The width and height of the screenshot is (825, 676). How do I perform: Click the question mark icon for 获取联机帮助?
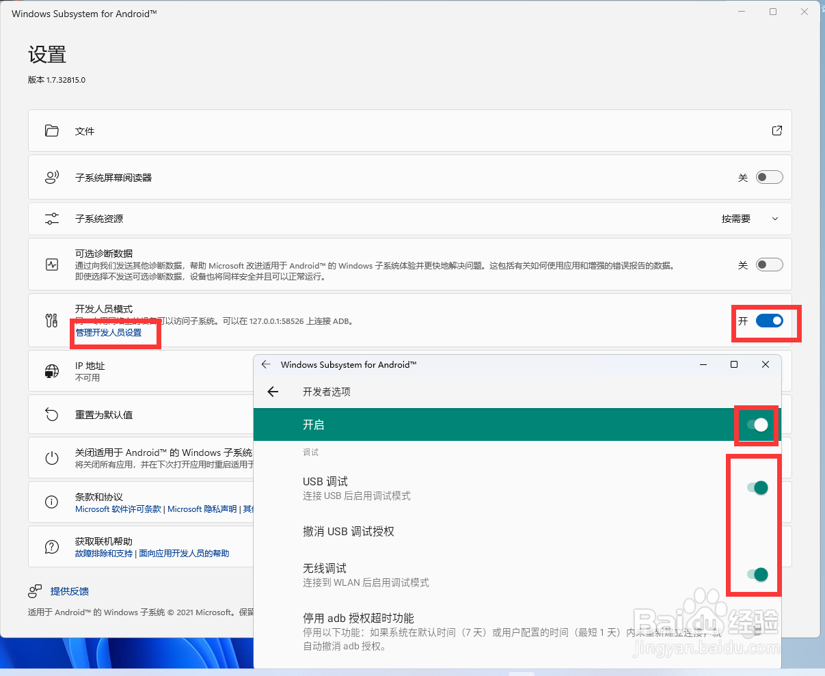(52, 546)
